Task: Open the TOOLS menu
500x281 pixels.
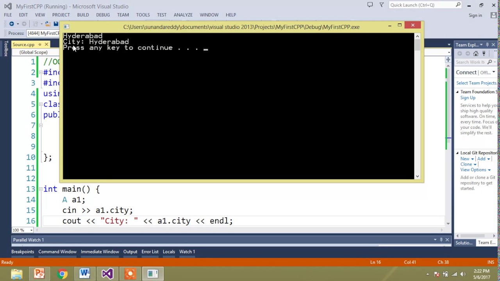Action: [143, 15]
